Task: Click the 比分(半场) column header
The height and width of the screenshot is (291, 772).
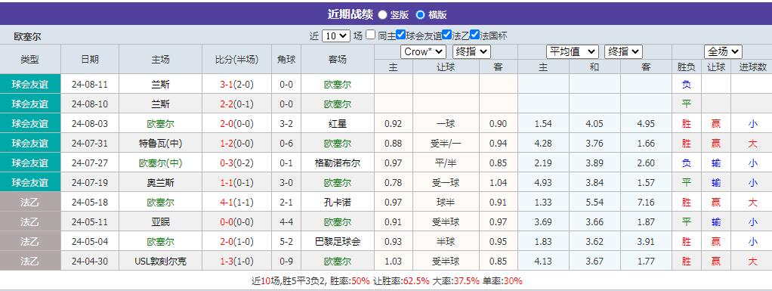Action: tap(236, 59)
